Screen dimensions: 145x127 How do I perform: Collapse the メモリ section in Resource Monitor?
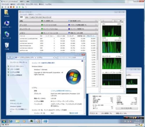tap(96, 33)
